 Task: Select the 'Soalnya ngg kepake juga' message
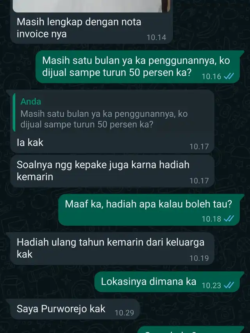[x=112, y=171]
